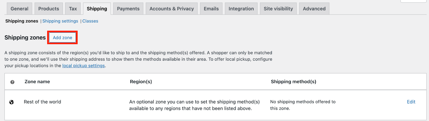Image resolution: width=429 pixels, height=121 pixels.
Task: Open the Integration tab
Action: [241, 9]
